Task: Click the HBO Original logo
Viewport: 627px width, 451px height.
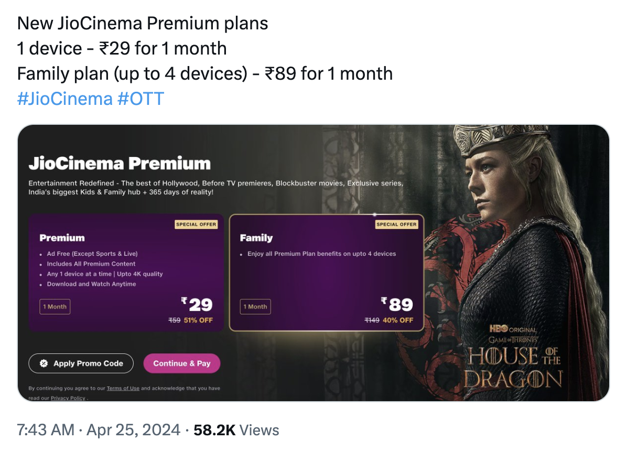Action: pyautogui.click(x=513, y=329)
